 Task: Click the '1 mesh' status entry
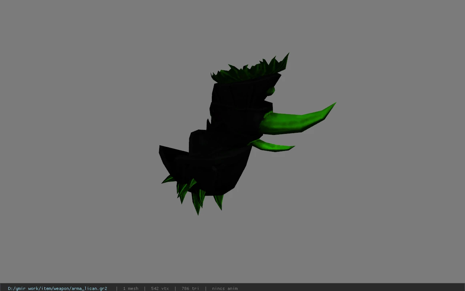coord(130,288)
